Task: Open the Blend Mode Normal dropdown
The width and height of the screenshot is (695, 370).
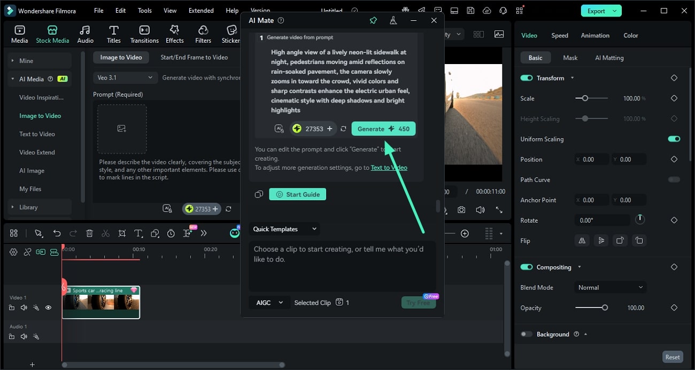Action: click(610, 287)
